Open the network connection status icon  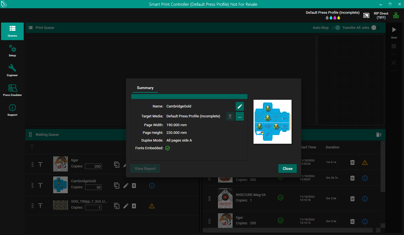coord(396,15)
